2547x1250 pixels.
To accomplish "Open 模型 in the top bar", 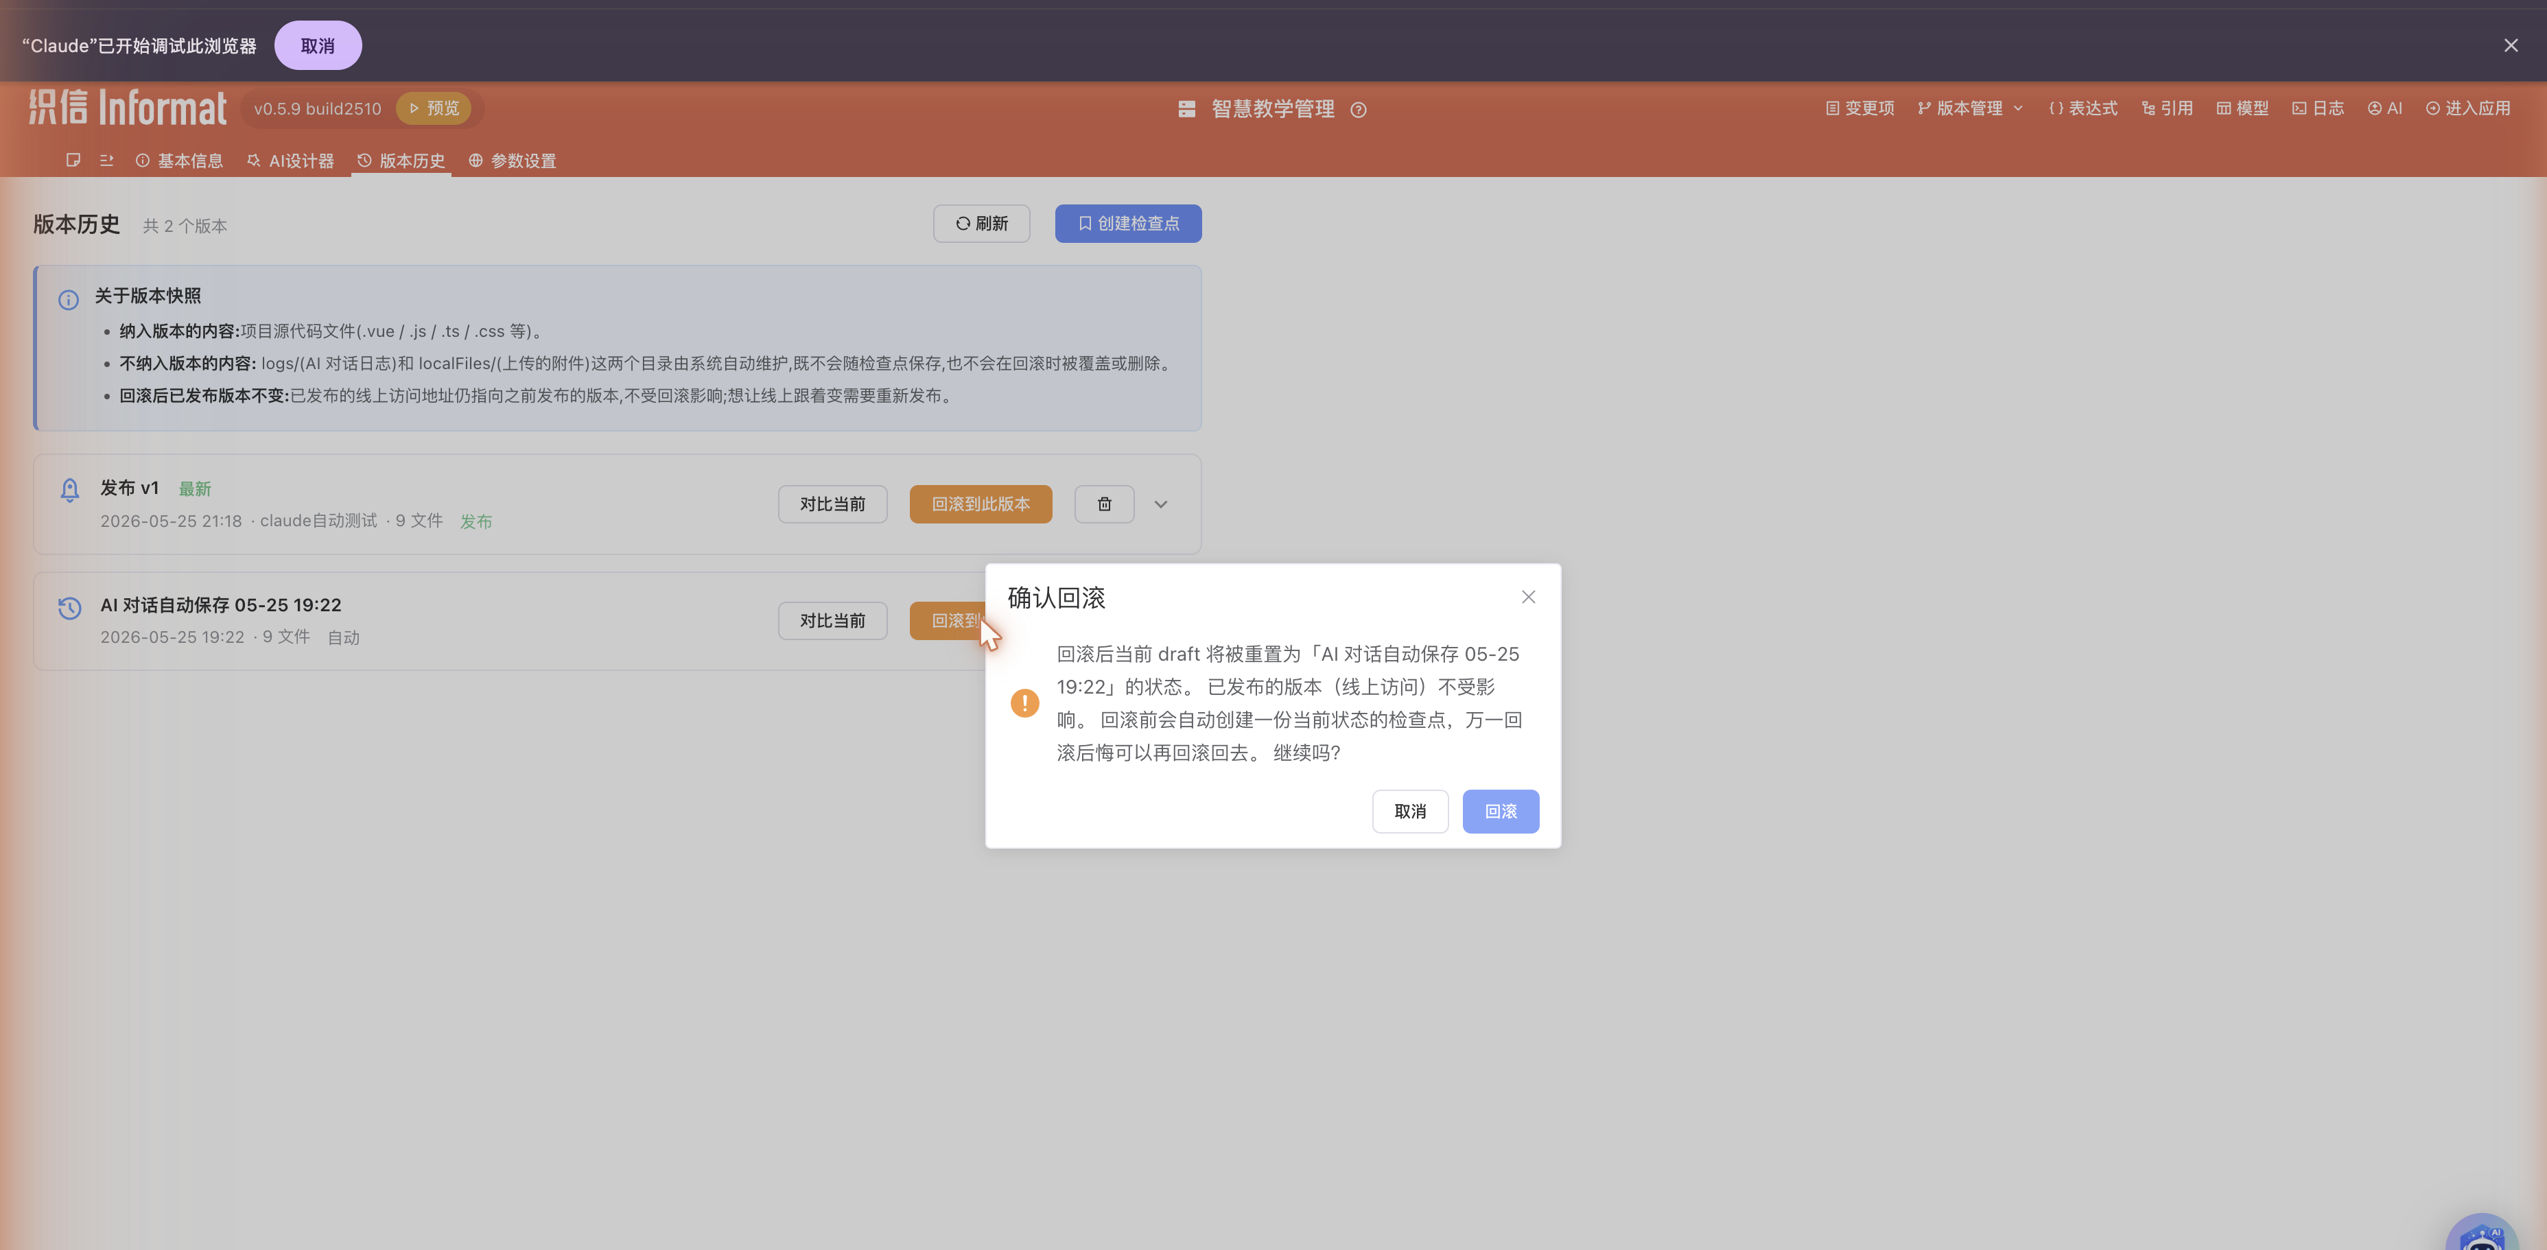I will pyautogui.click(x=2242, y=108).
